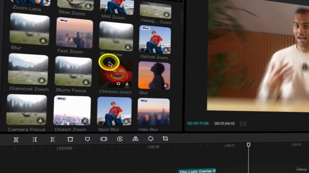This screenshot has height=173, width=309.
Task: Click the current timecode 00:00:11:08
Action: [198, 124]
